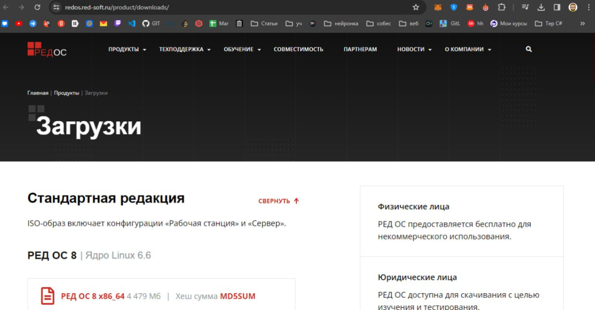Screen dimensions: 595x310
Task: Open the Yandex bookmark icon
Action: 61,23
